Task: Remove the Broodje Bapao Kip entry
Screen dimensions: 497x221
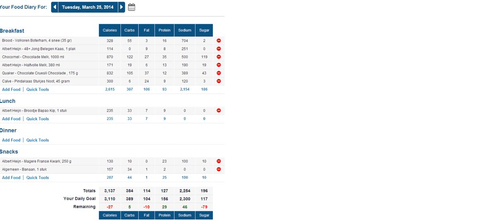Action: (x=219, y=111)
